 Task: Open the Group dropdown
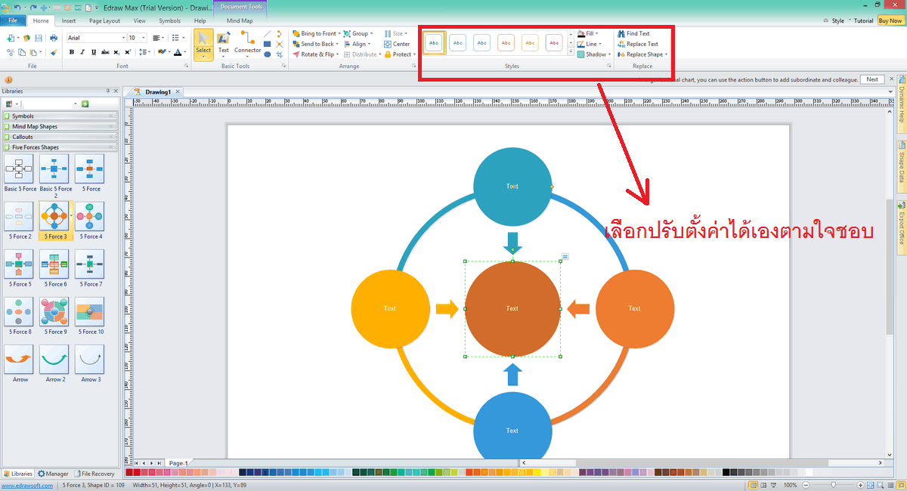click(358, 33)
